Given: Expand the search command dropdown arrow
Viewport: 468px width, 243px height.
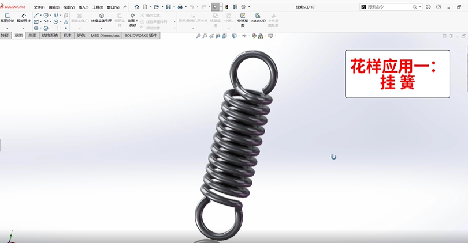Looking at the screenshot, I should (420, 7).
